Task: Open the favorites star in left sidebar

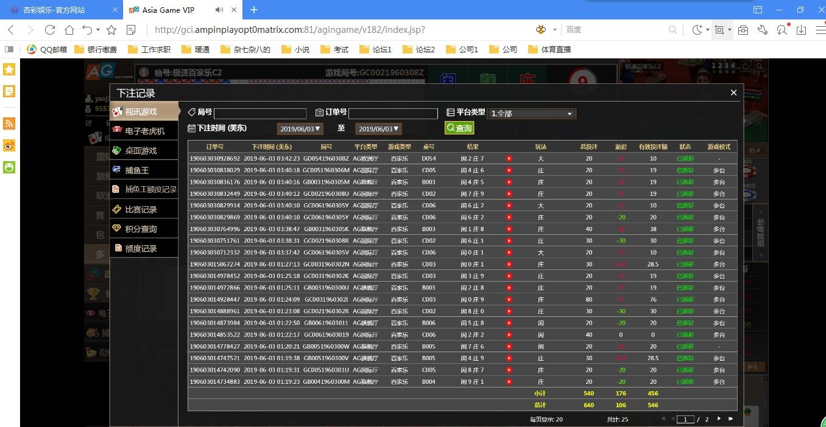Action: tap(9, 70)
